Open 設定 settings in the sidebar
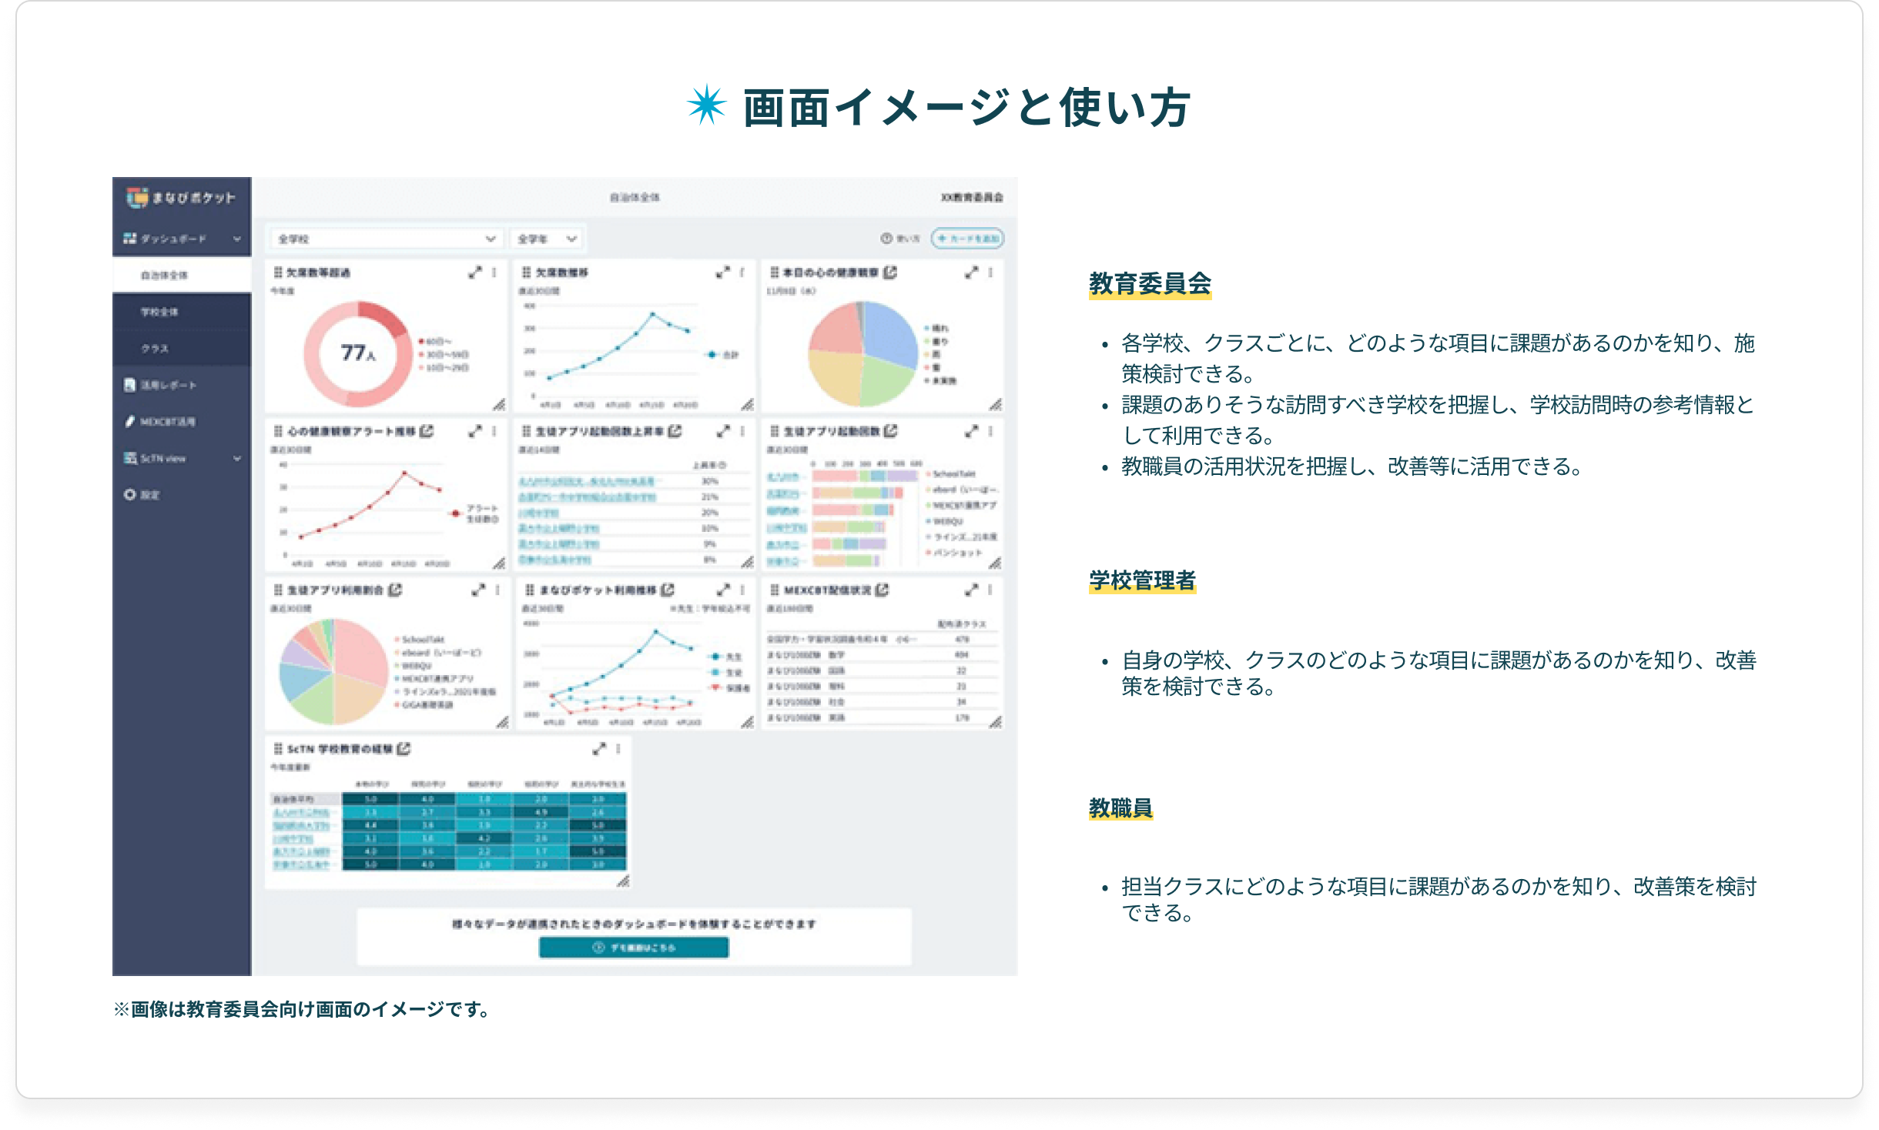 pos(182,495)
